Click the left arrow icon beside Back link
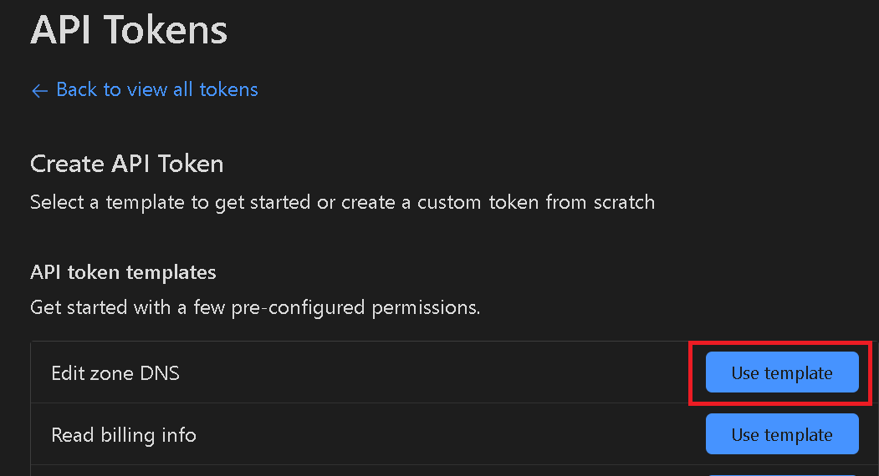 coord(38,90)
